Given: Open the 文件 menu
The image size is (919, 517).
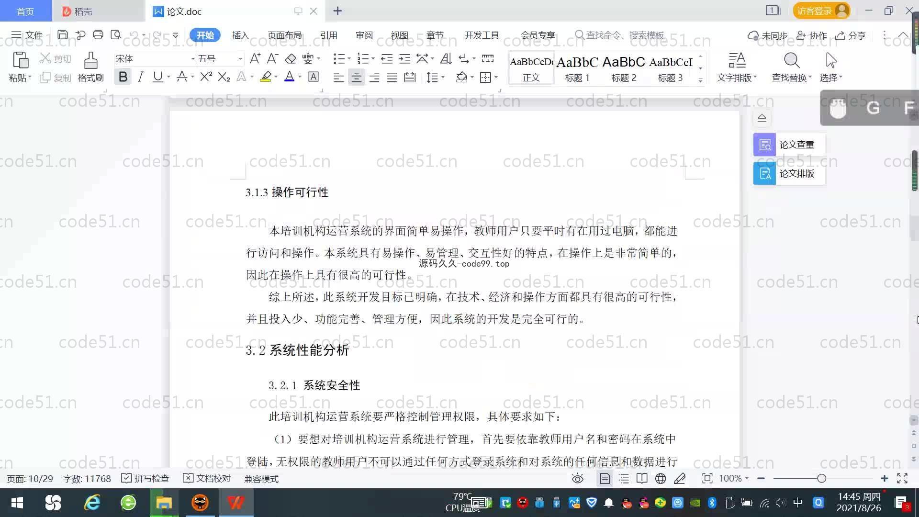Looking at the screenshot, I should [27, 35].
